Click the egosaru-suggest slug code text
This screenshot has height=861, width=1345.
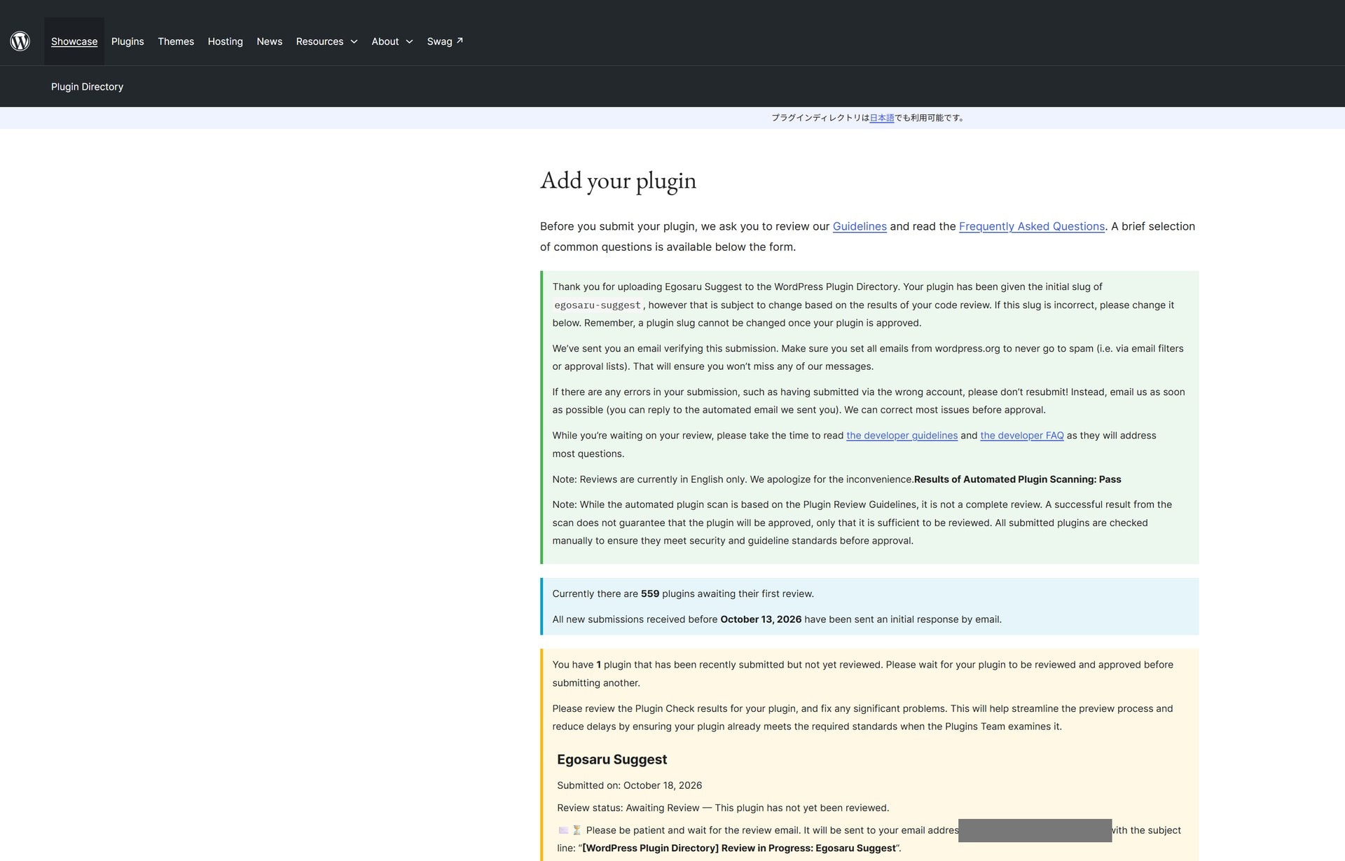pos(597,305)
